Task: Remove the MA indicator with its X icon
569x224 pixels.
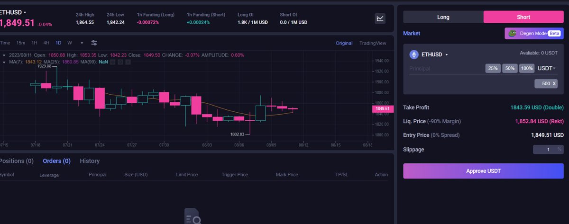Action: click(x=127, y=62)
